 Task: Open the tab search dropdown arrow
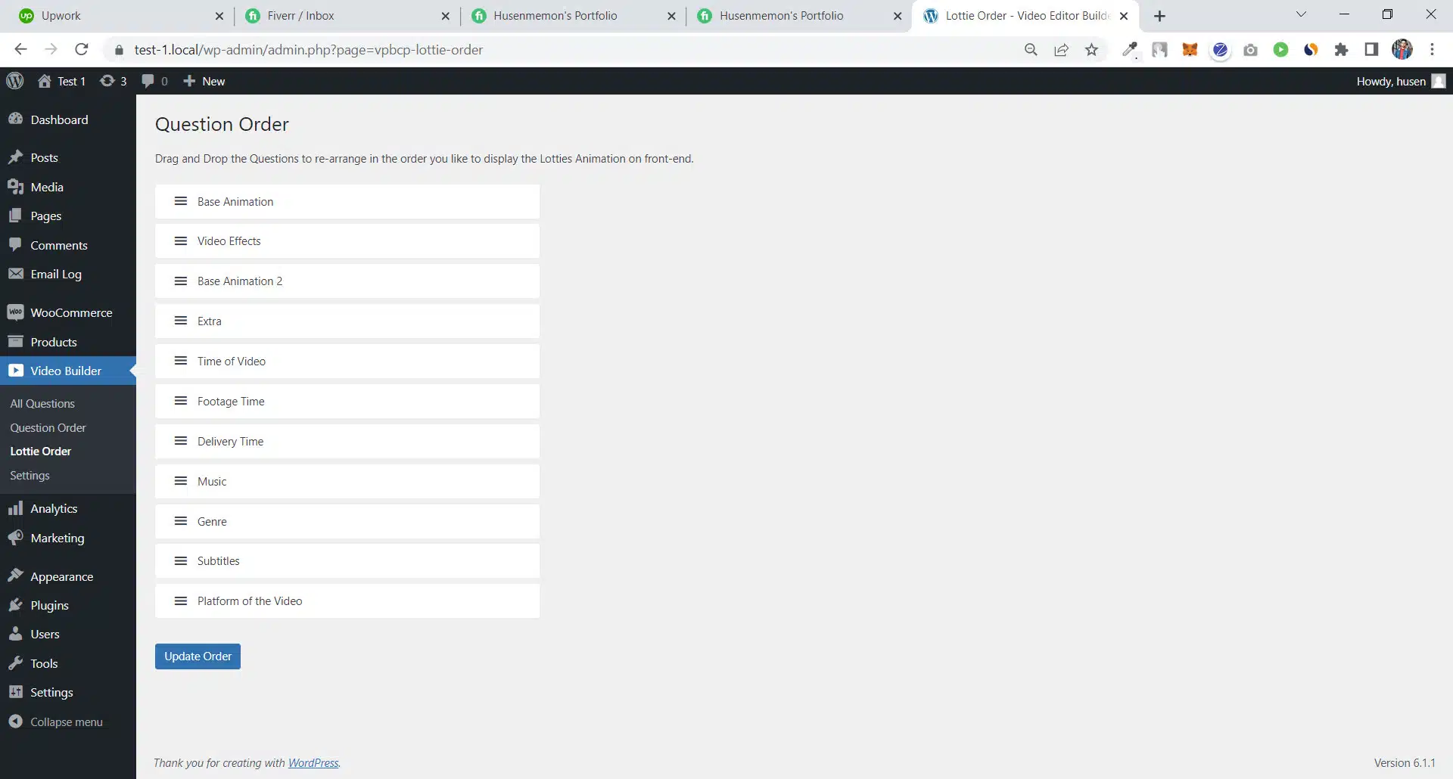coord(1301,14)
